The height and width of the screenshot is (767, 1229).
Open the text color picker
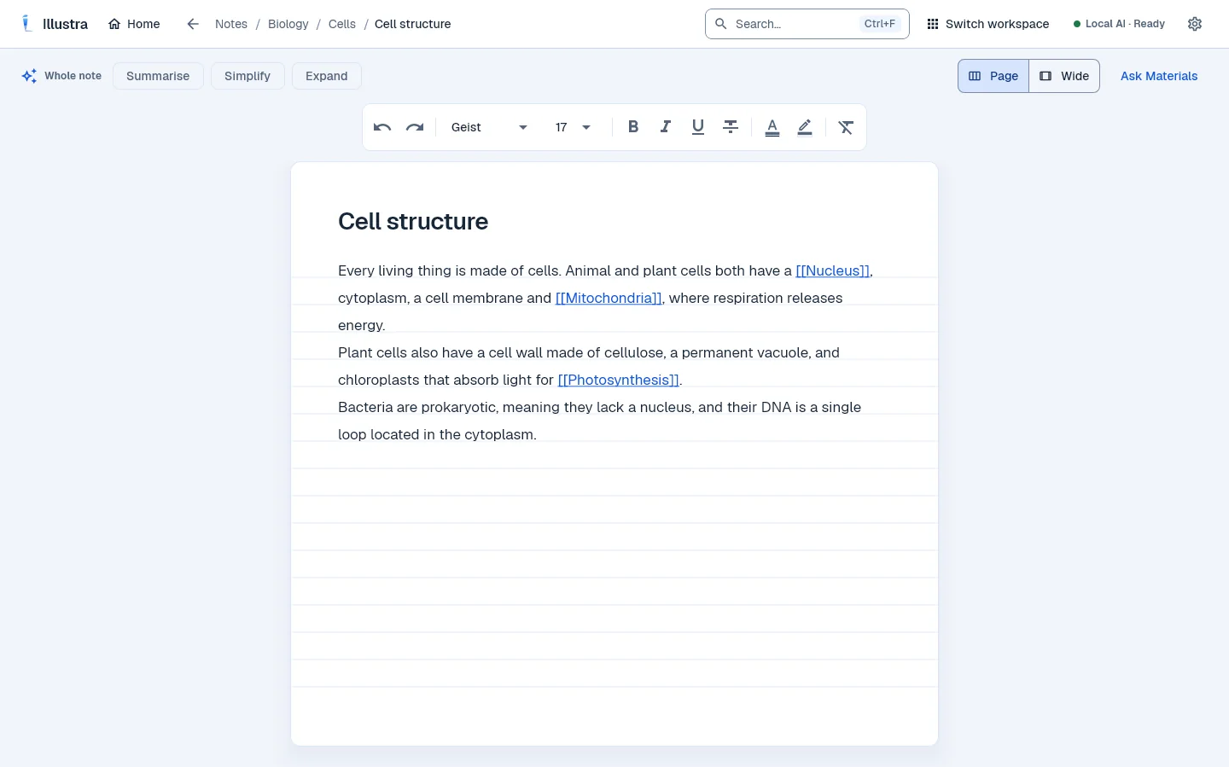click(x=772, y=127)
